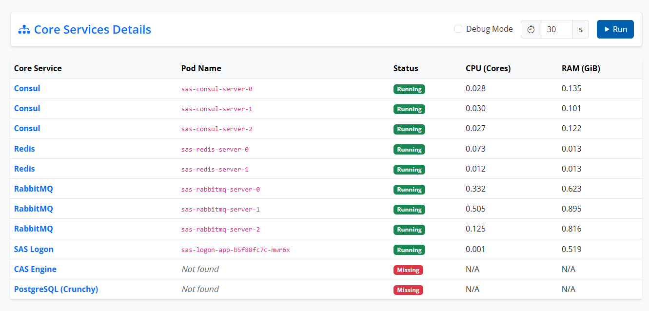Open the RabbitMQ link for sas-rabbitmq-server-1
Image resolution: width=649 pixels, height=311 pixels.
[34, 209]
